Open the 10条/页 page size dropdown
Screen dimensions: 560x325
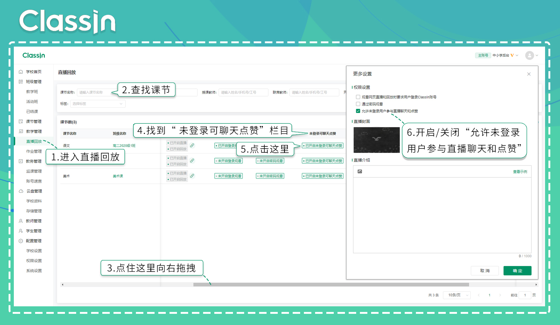coord(457,295)
